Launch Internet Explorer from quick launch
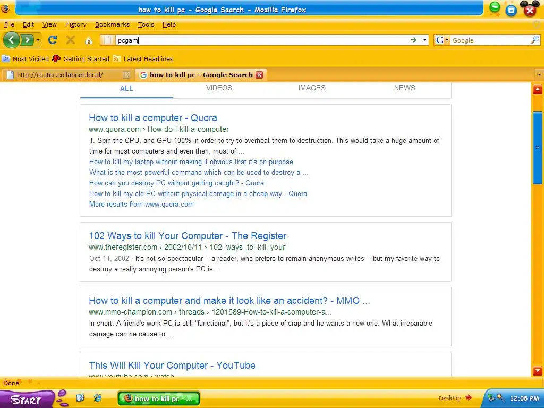 (x=98, y=397)
